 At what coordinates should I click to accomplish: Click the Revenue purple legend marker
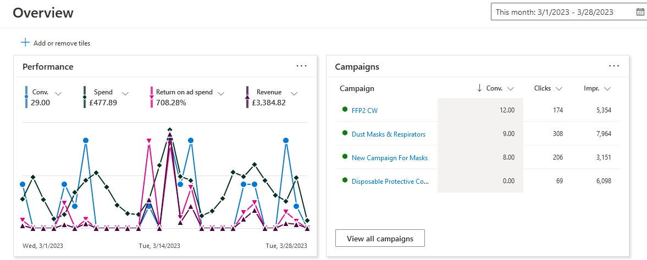(x=247, y=97)
